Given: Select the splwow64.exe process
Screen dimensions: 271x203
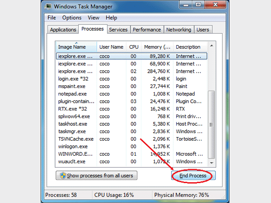Looking at the screenshot, I should click(131, 116).
